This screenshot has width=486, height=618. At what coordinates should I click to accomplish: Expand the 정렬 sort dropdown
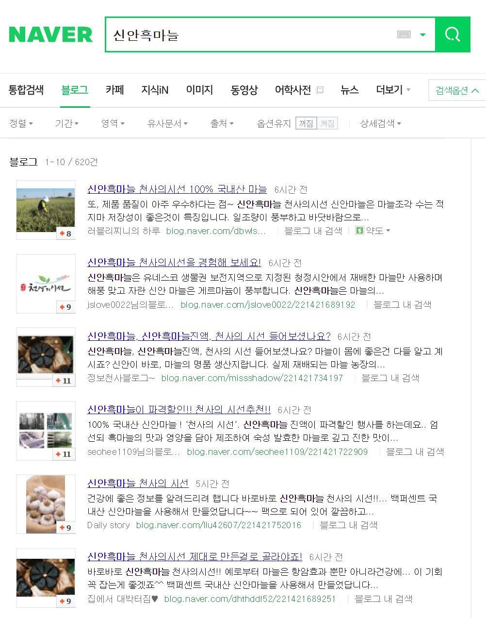(x=21, y=123)
